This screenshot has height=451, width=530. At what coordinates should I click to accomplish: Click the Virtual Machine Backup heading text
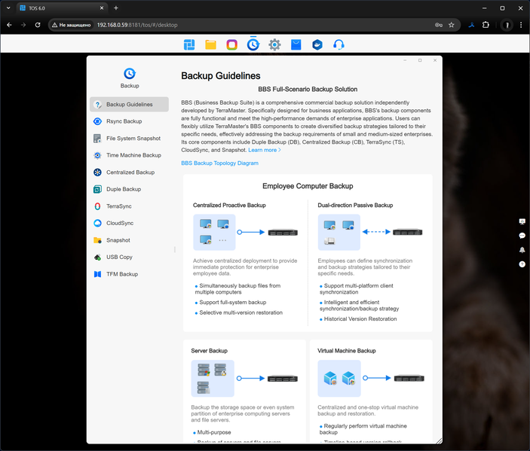pyautogui.click(x=347, y=351)
